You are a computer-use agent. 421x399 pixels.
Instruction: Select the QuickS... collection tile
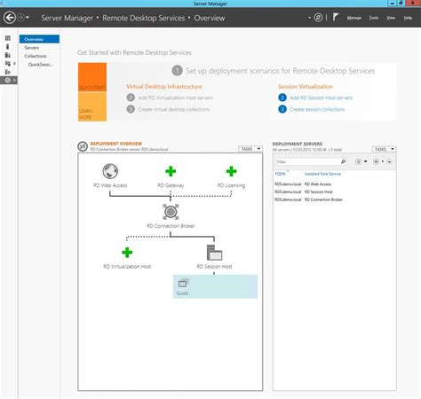coord(215,286)
